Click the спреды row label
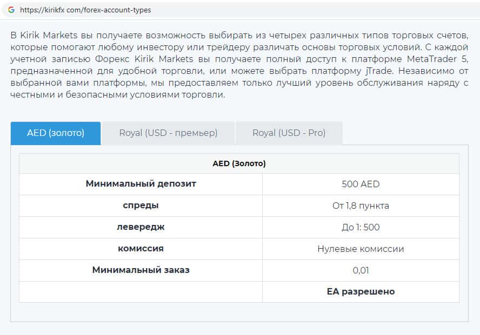This screenshot has height=335, width=480. point(141,206)
